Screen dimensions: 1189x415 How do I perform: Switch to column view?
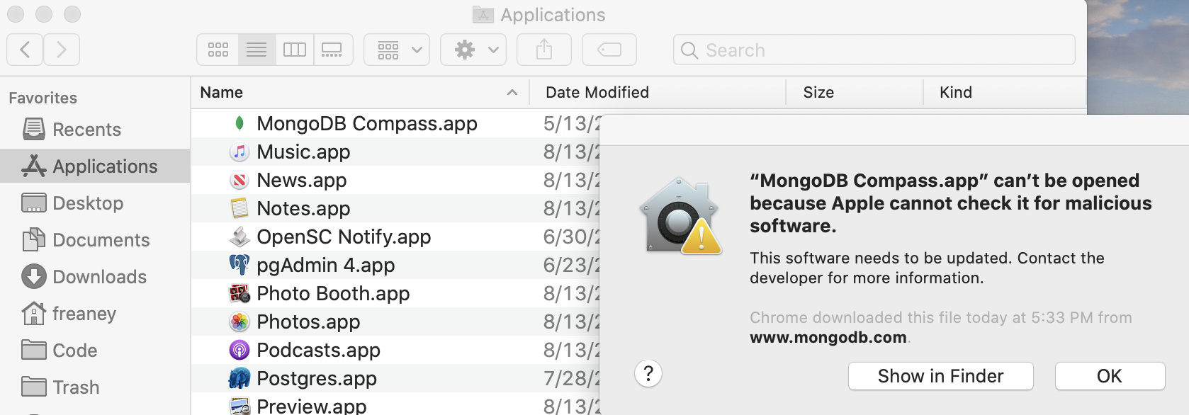coord(295,50)
